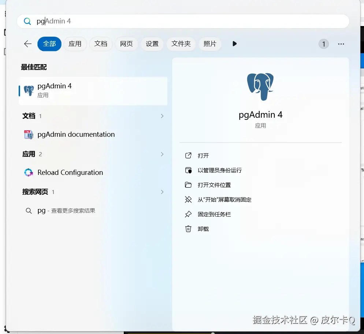This screenshot has height=334, width=364.
Task: Click the 文档 section header
Action: tap(29, 116)
